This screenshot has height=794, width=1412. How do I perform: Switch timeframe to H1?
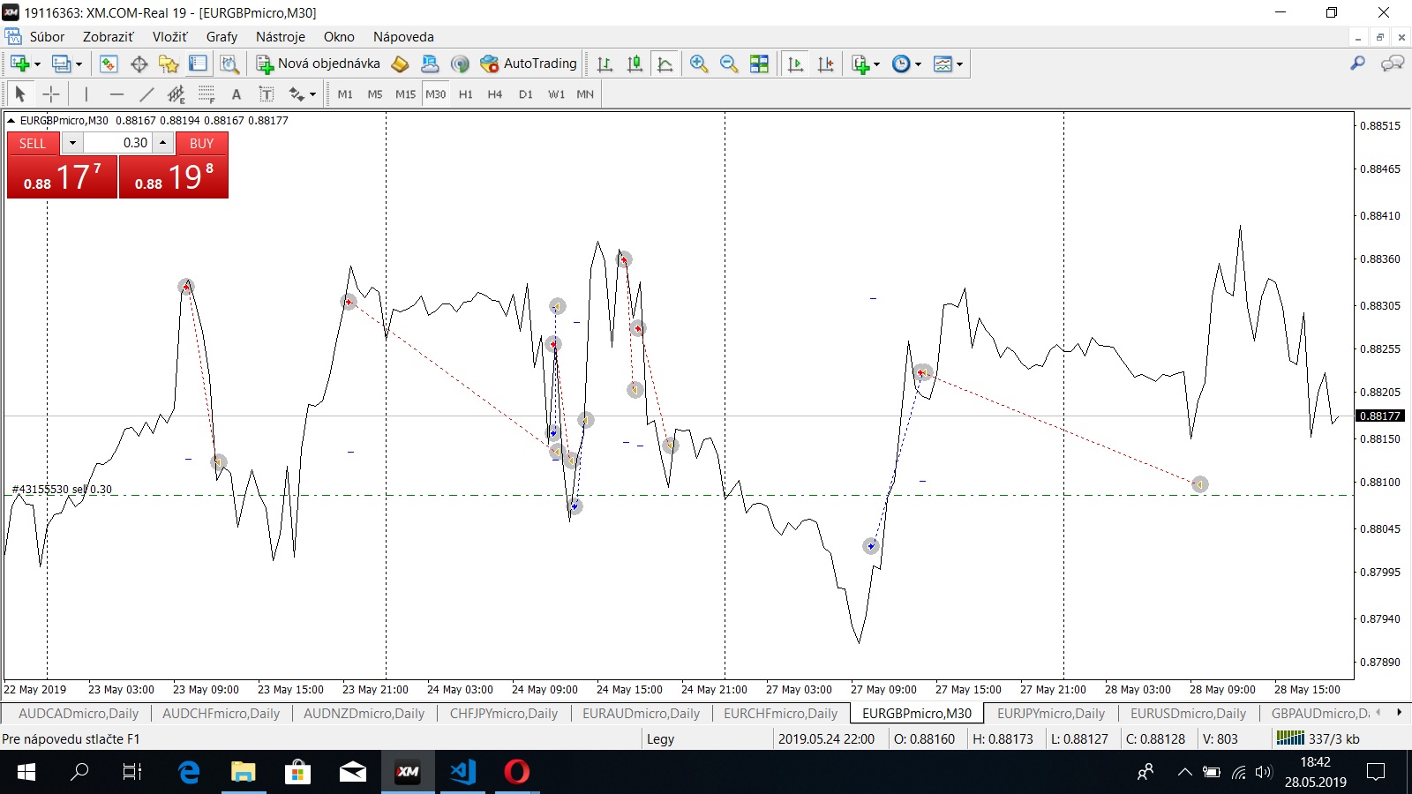click(466, 94)
